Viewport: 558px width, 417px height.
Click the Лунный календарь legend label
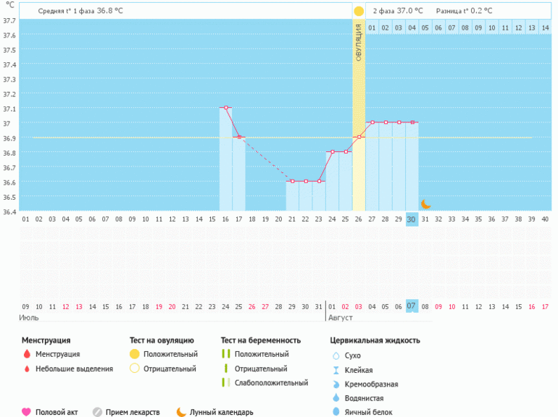coord(222,413)
